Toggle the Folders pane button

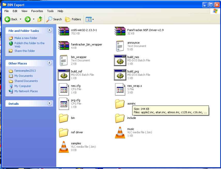73,19
